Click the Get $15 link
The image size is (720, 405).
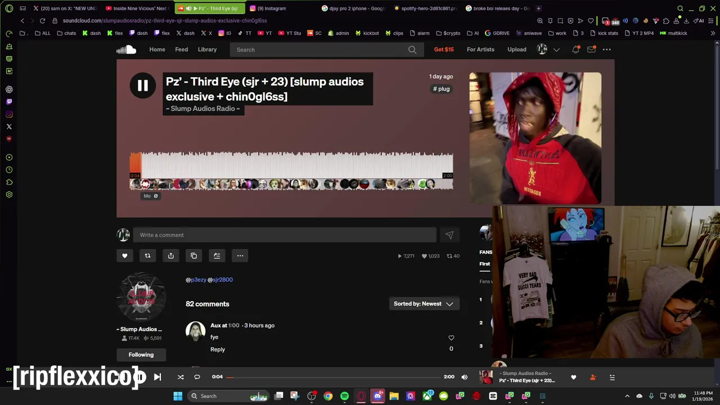(444, 49)
